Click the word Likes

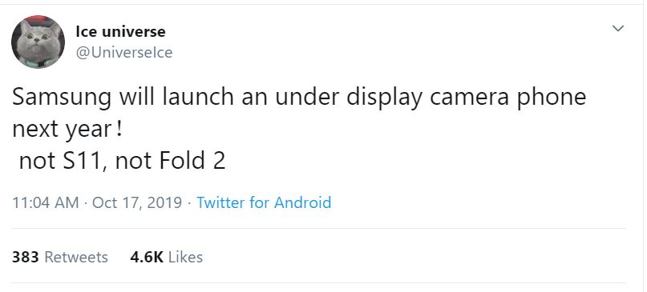(x=186, y=257)
